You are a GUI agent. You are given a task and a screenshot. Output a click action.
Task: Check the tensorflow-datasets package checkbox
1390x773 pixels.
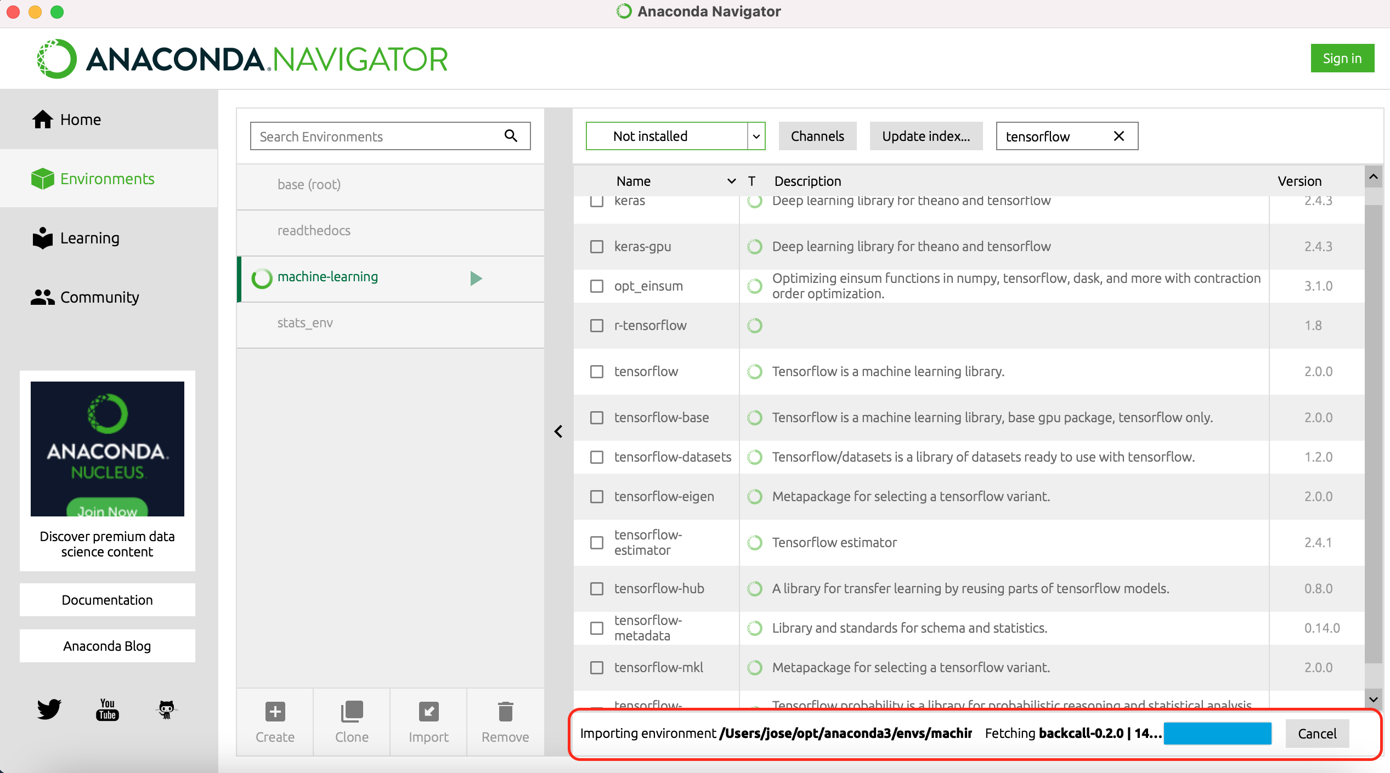click(597, 457)
